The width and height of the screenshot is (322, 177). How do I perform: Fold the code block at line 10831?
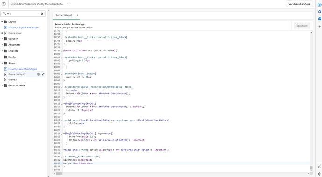coord(62,156)
